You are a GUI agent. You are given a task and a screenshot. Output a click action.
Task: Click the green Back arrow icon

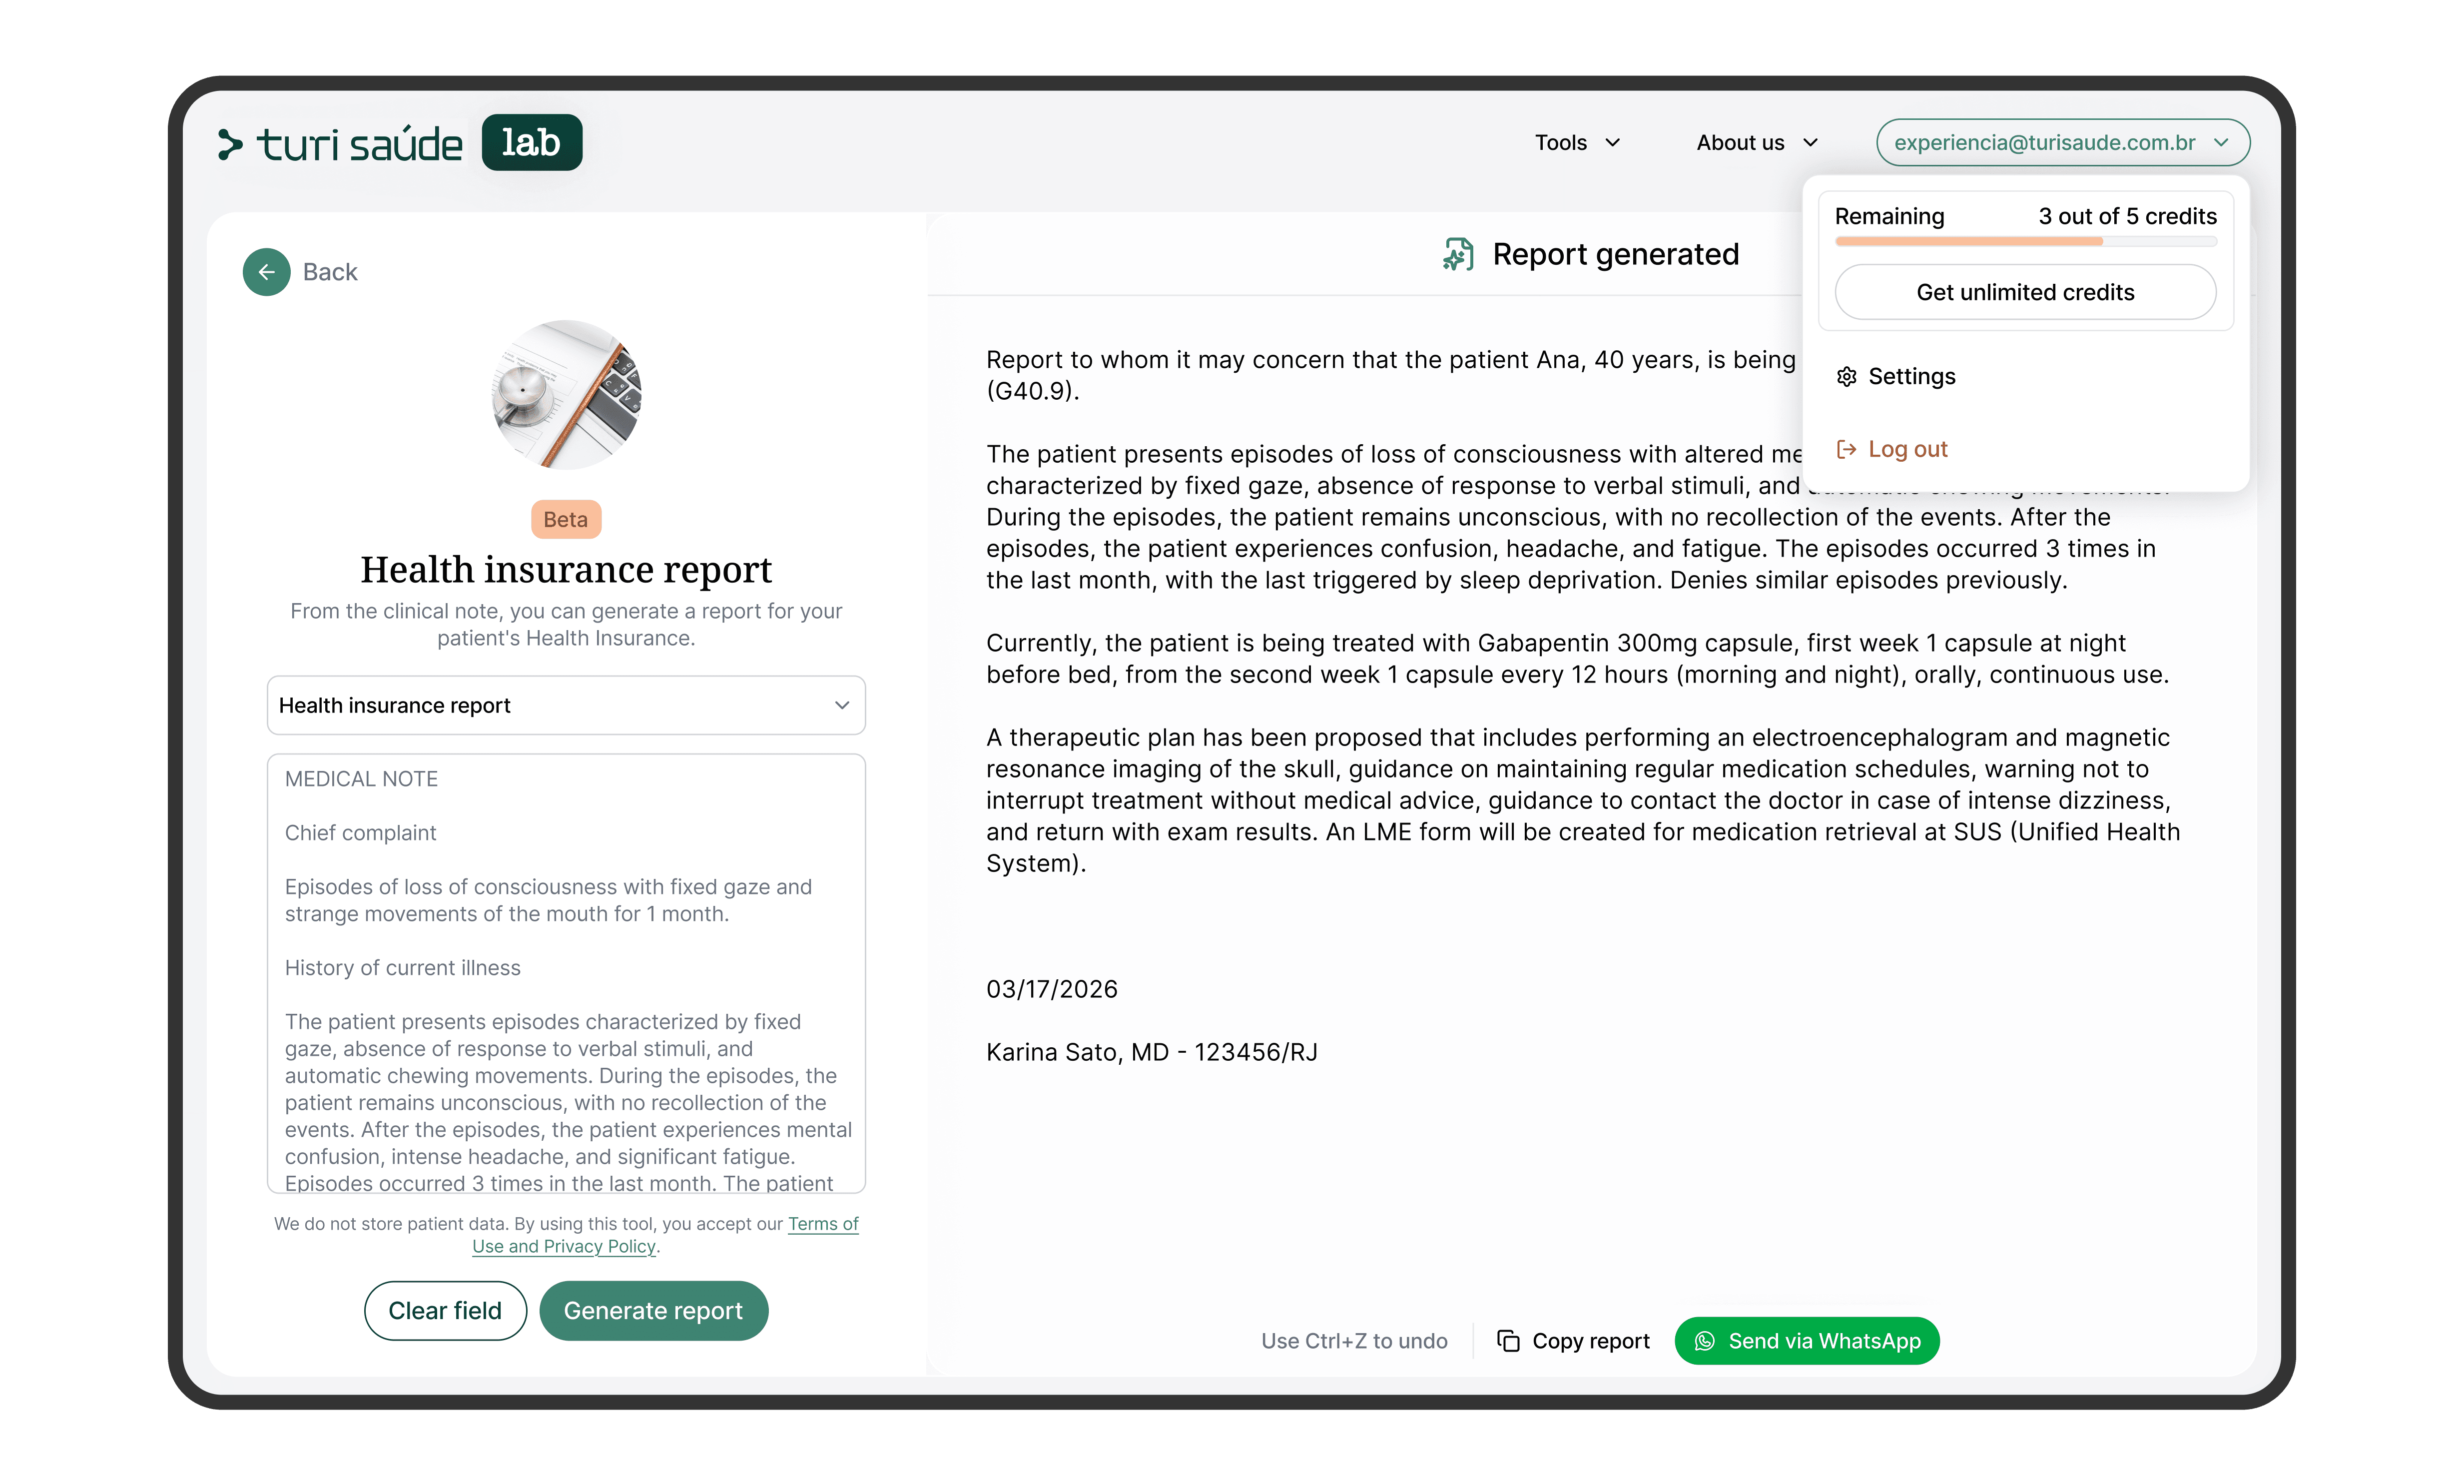tap(266, 272)
